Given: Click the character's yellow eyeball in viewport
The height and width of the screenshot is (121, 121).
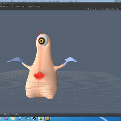Looking at the screenshot, I should click(x=42, y=41).
